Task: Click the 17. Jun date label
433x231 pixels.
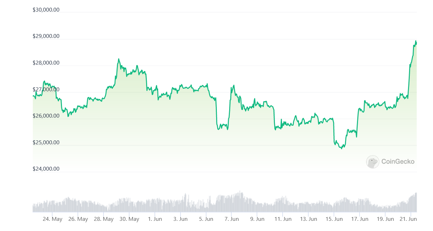Action: [359, 219]
